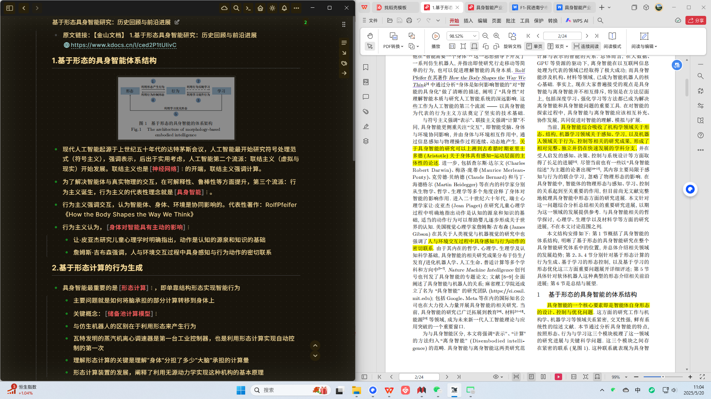Screen dimensions: 711x399
Task: Click the help question mark in WPS right bar
Action: (x=701, y=135)
